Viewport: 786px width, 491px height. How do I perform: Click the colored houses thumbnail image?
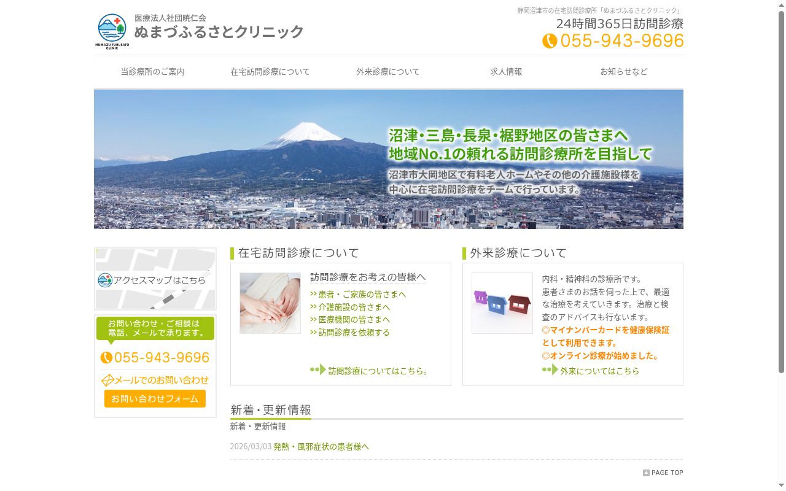click(x=502, y=303)
